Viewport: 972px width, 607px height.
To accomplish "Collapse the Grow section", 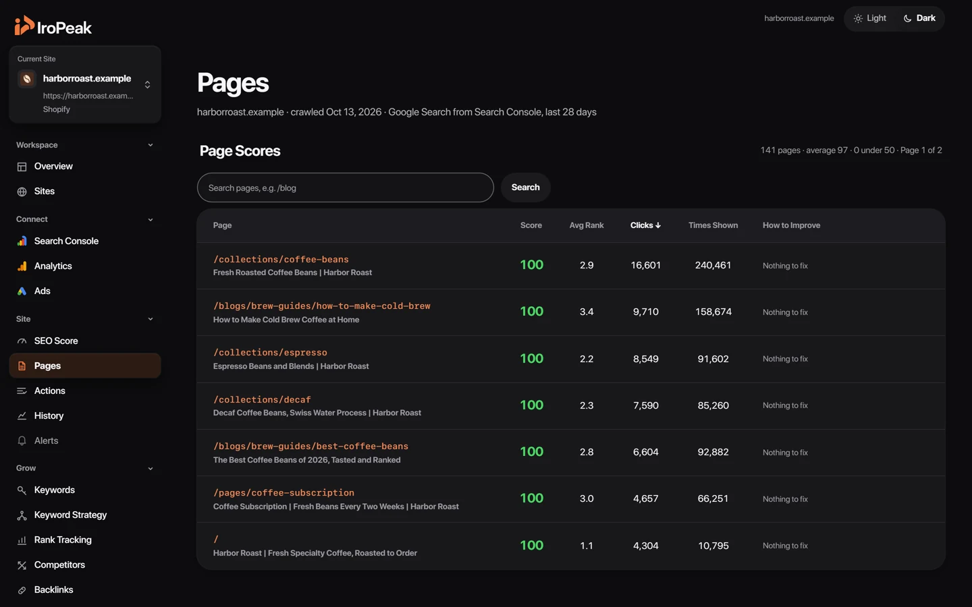I will pyautogui.click(x=151, y=468).
